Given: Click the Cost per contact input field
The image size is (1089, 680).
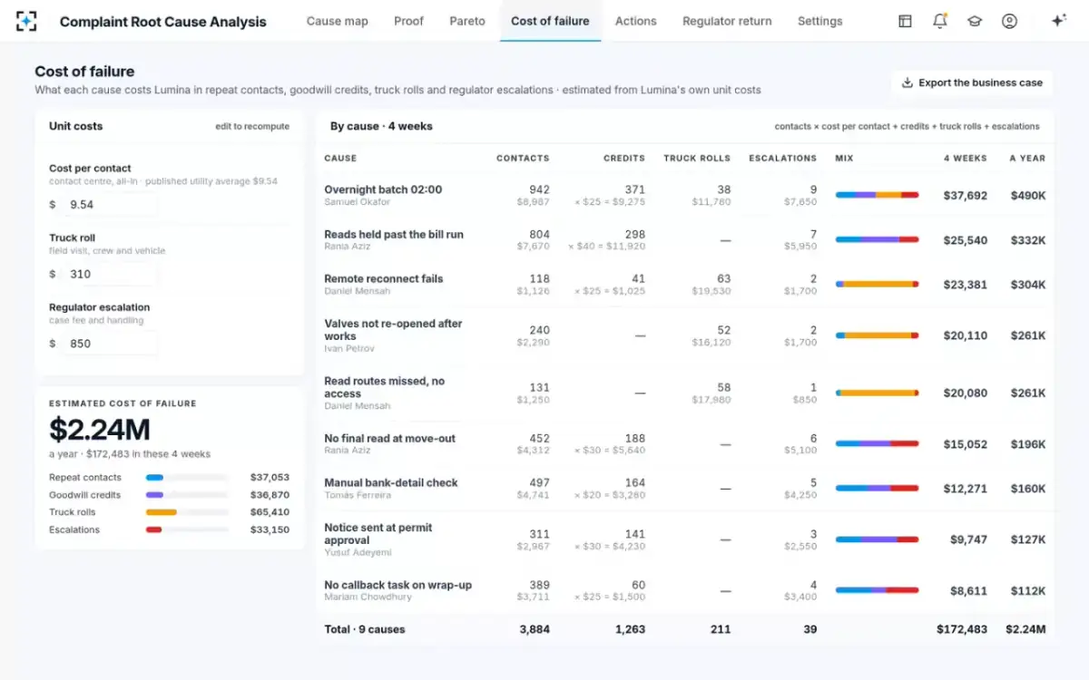Looking at the screenshot, I should pyautogui.click(x=109, y=205).
